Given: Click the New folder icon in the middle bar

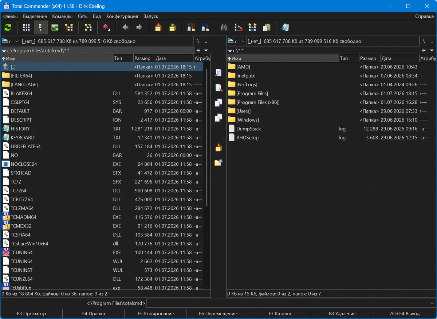Looking at the screenshot, I should (x=218, y=162).
